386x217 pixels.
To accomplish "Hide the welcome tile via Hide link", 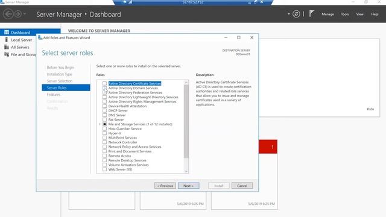I will 370,109.
